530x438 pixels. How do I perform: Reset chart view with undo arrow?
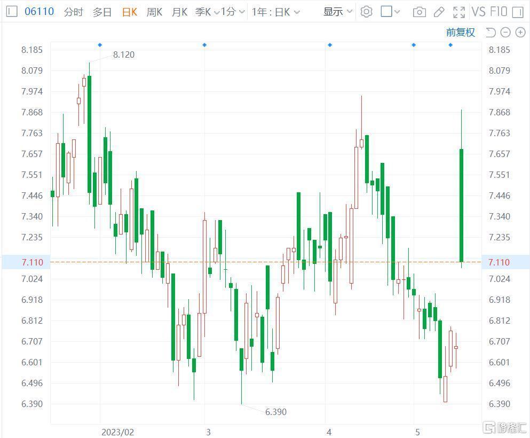point(491,33)
